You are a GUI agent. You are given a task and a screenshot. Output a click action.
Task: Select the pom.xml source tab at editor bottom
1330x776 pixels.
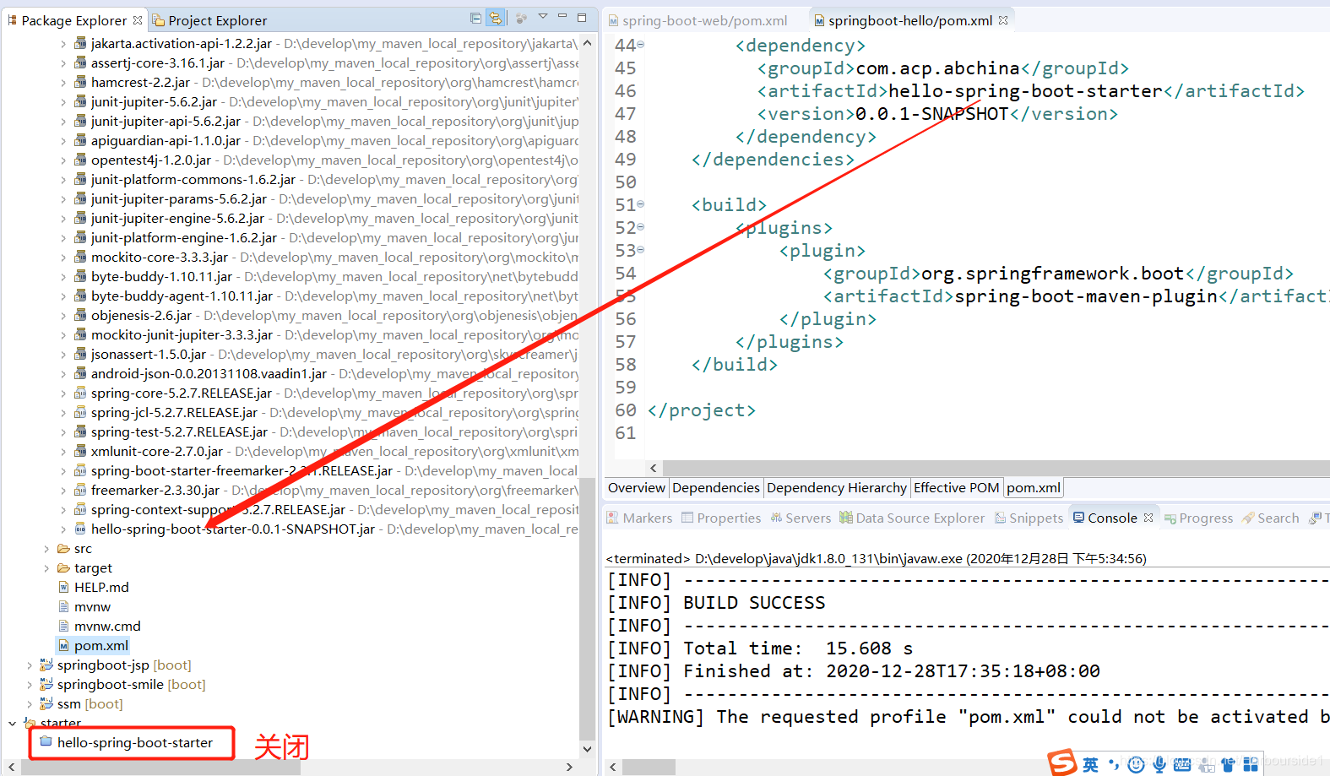1034,488
